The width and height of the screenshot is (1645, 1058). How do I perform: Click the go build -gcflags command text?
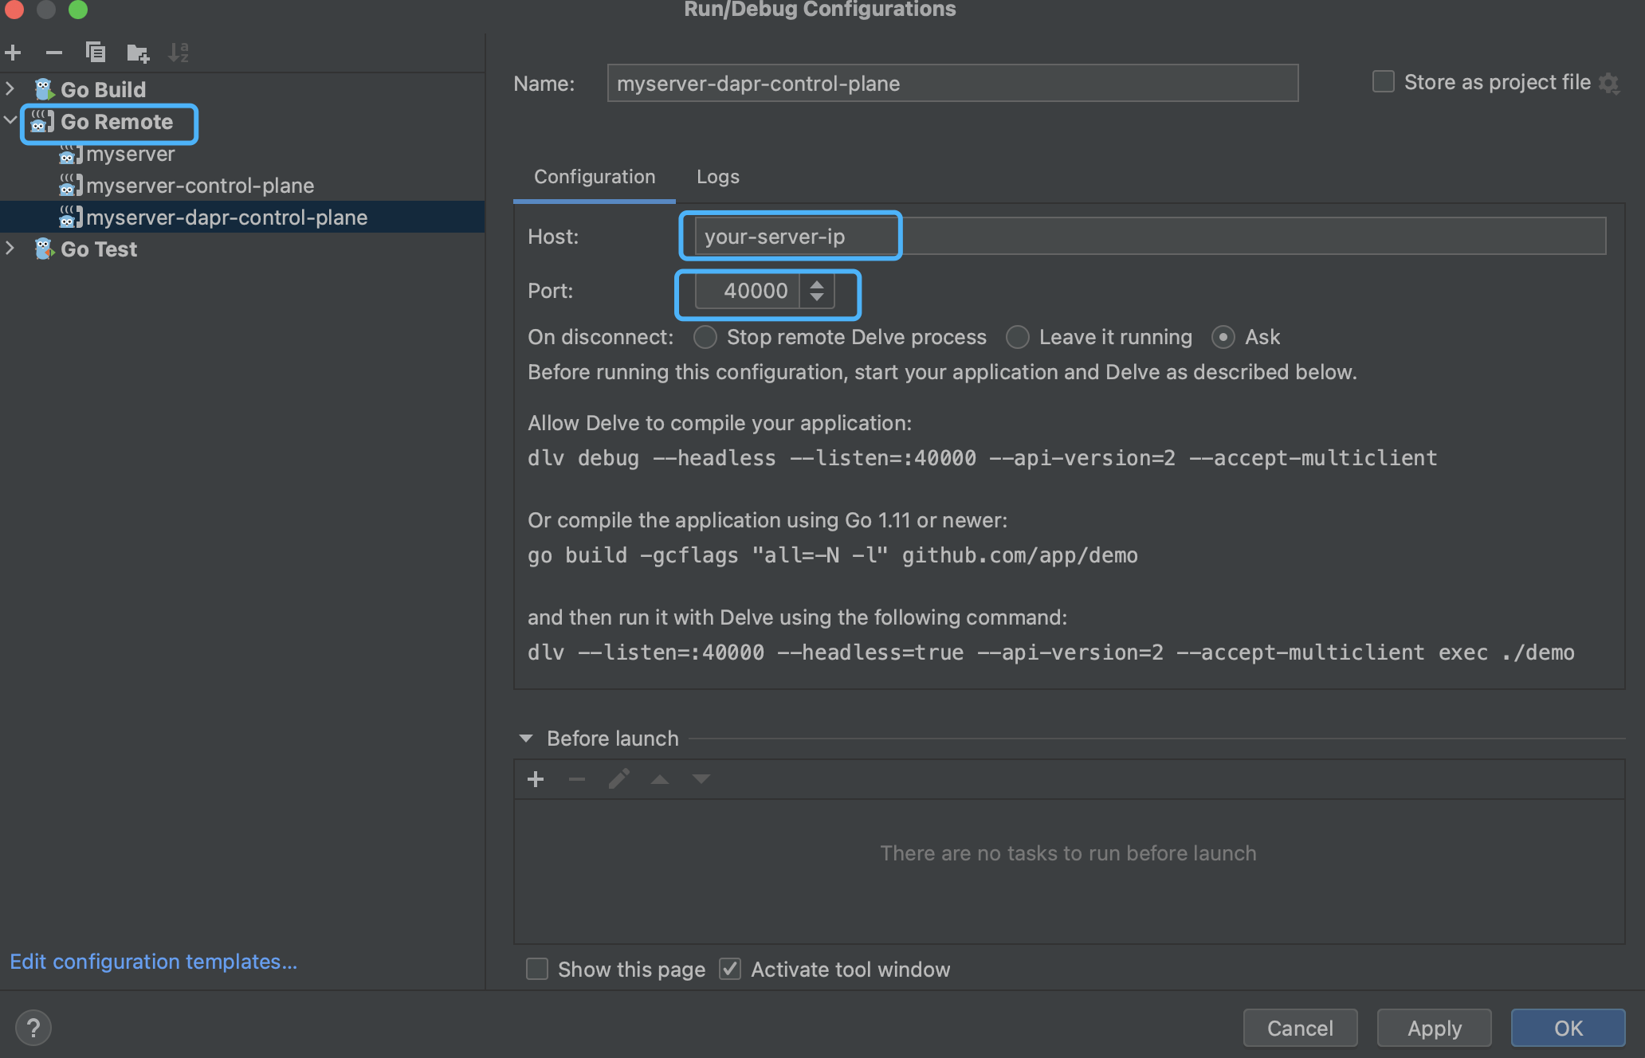(x=833, y=555)
